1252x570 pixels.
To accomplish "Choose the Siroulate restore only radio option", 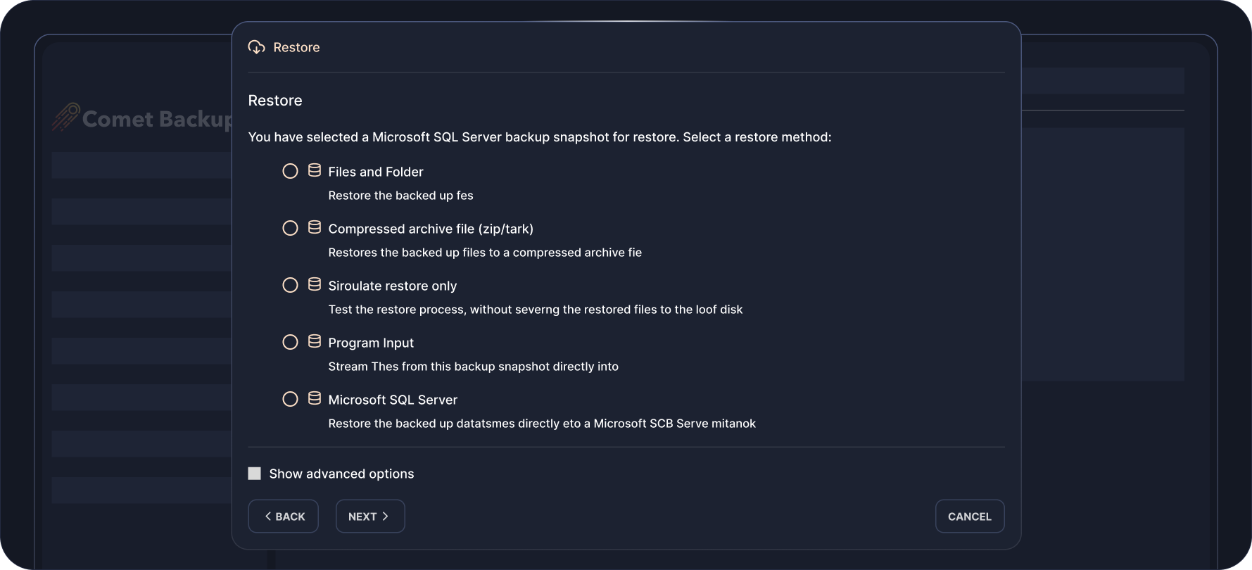I will tap(290, 285).
